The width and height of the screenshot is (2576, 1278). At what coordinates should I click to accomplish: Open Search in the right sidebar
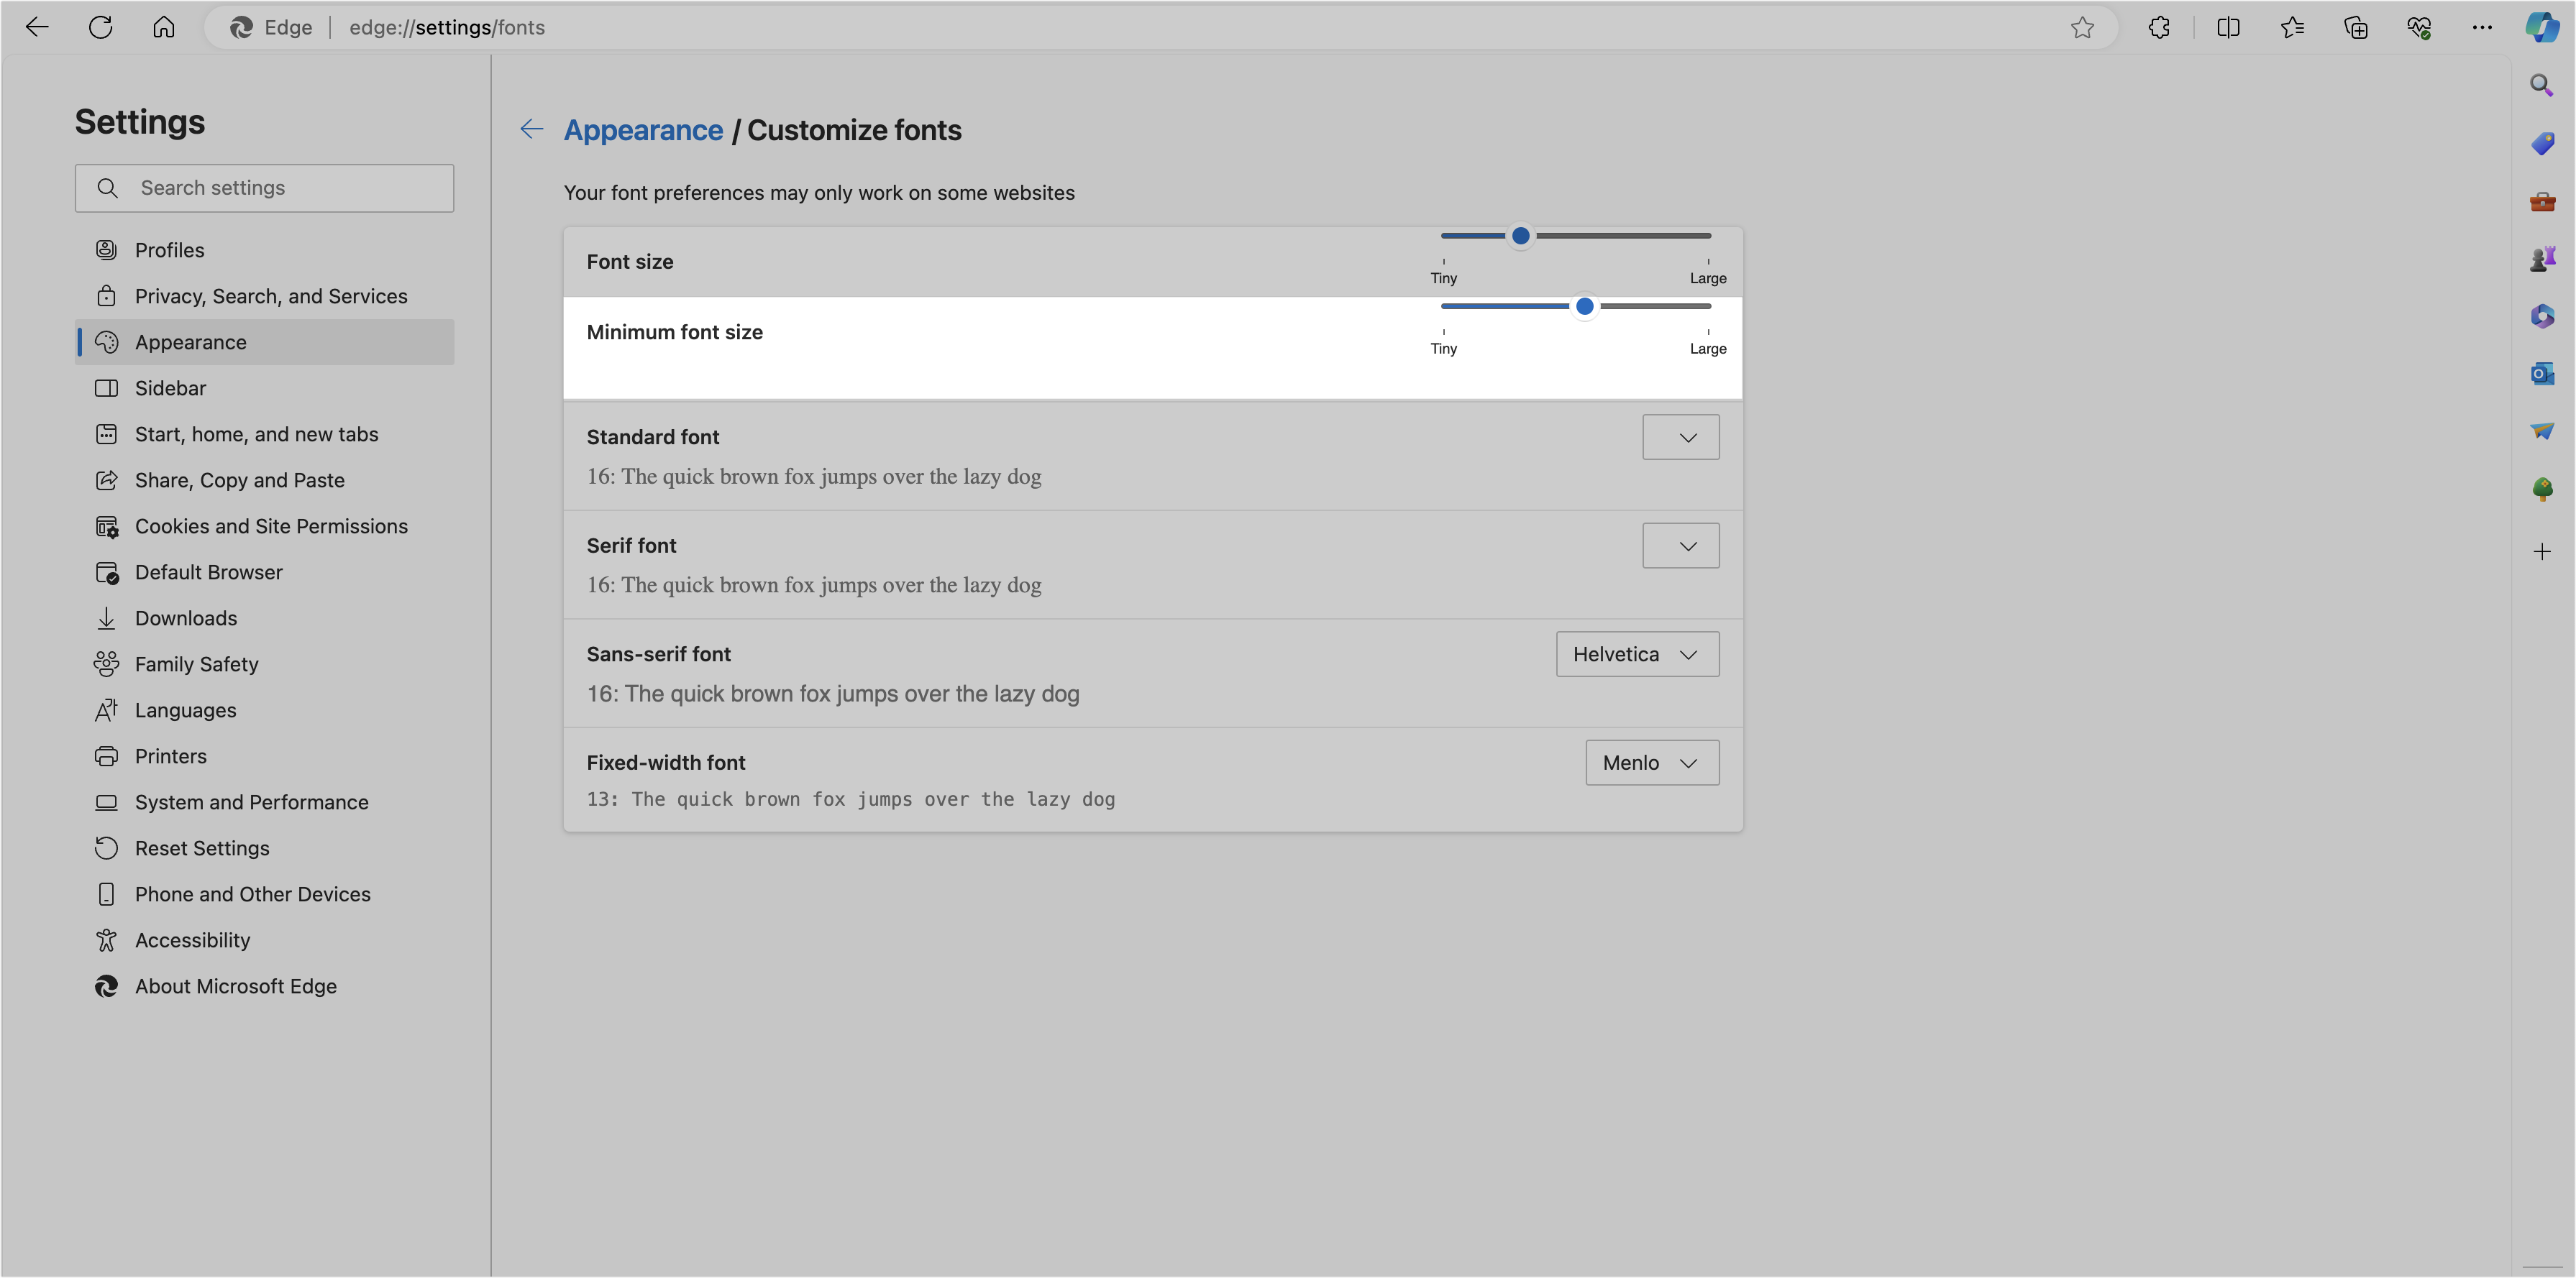[2541, 86]
